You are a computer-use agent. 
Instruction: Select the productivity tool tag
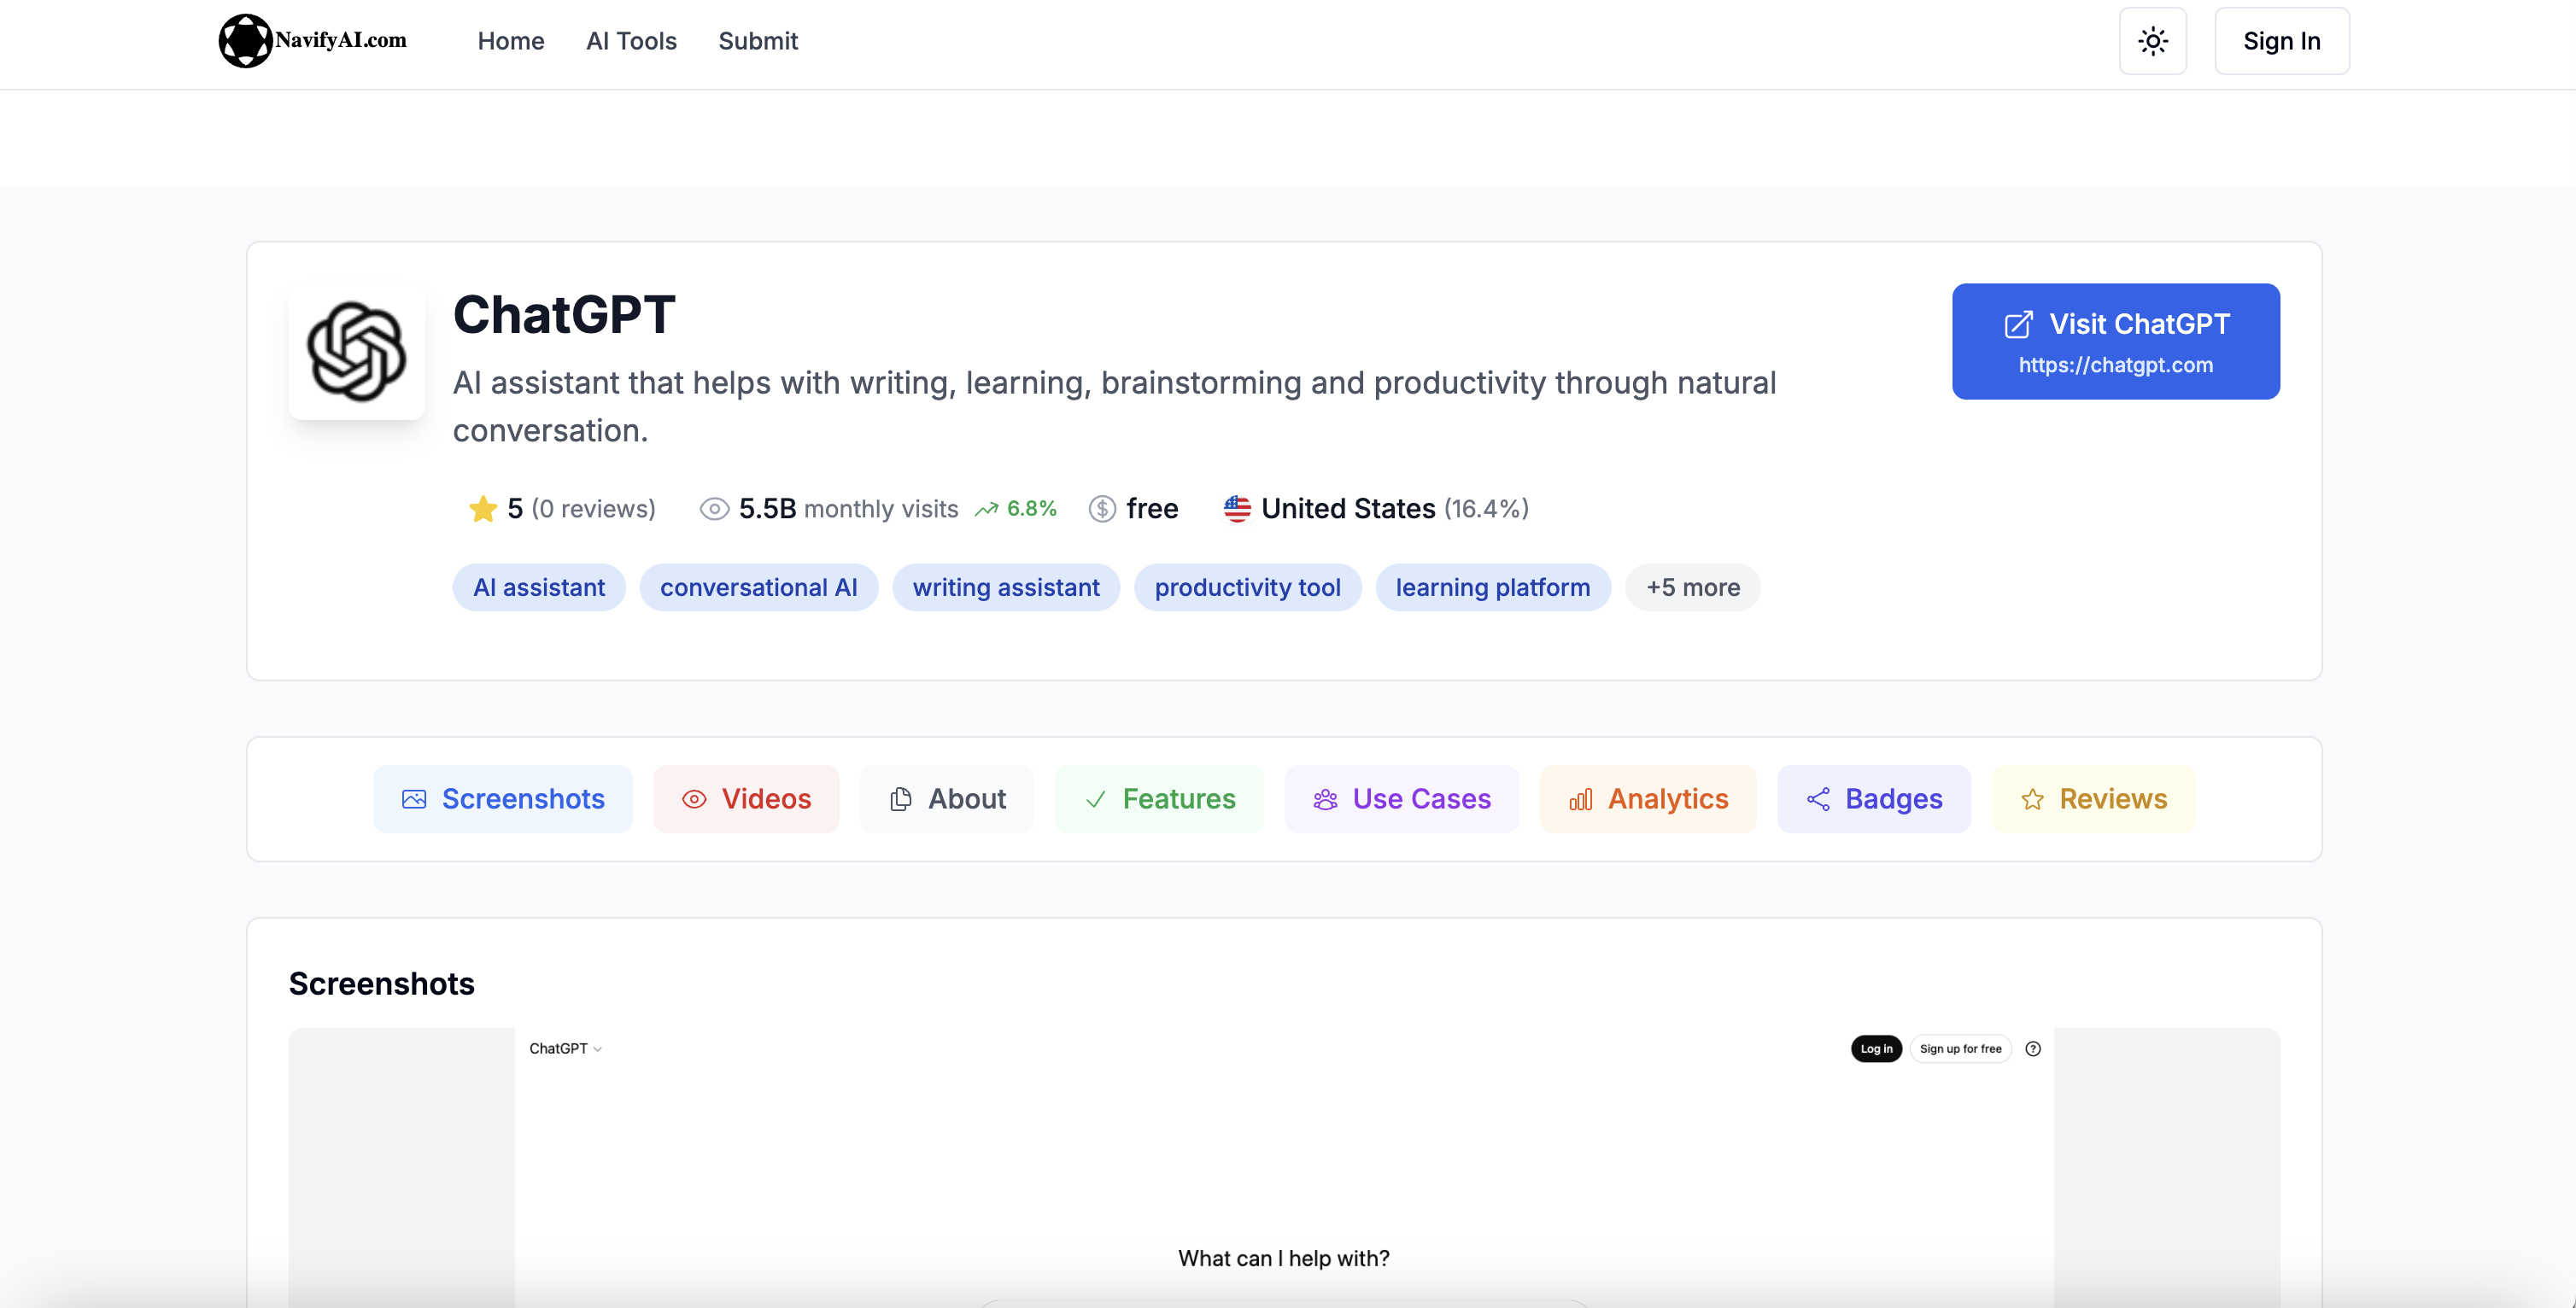coord(1247,587)
